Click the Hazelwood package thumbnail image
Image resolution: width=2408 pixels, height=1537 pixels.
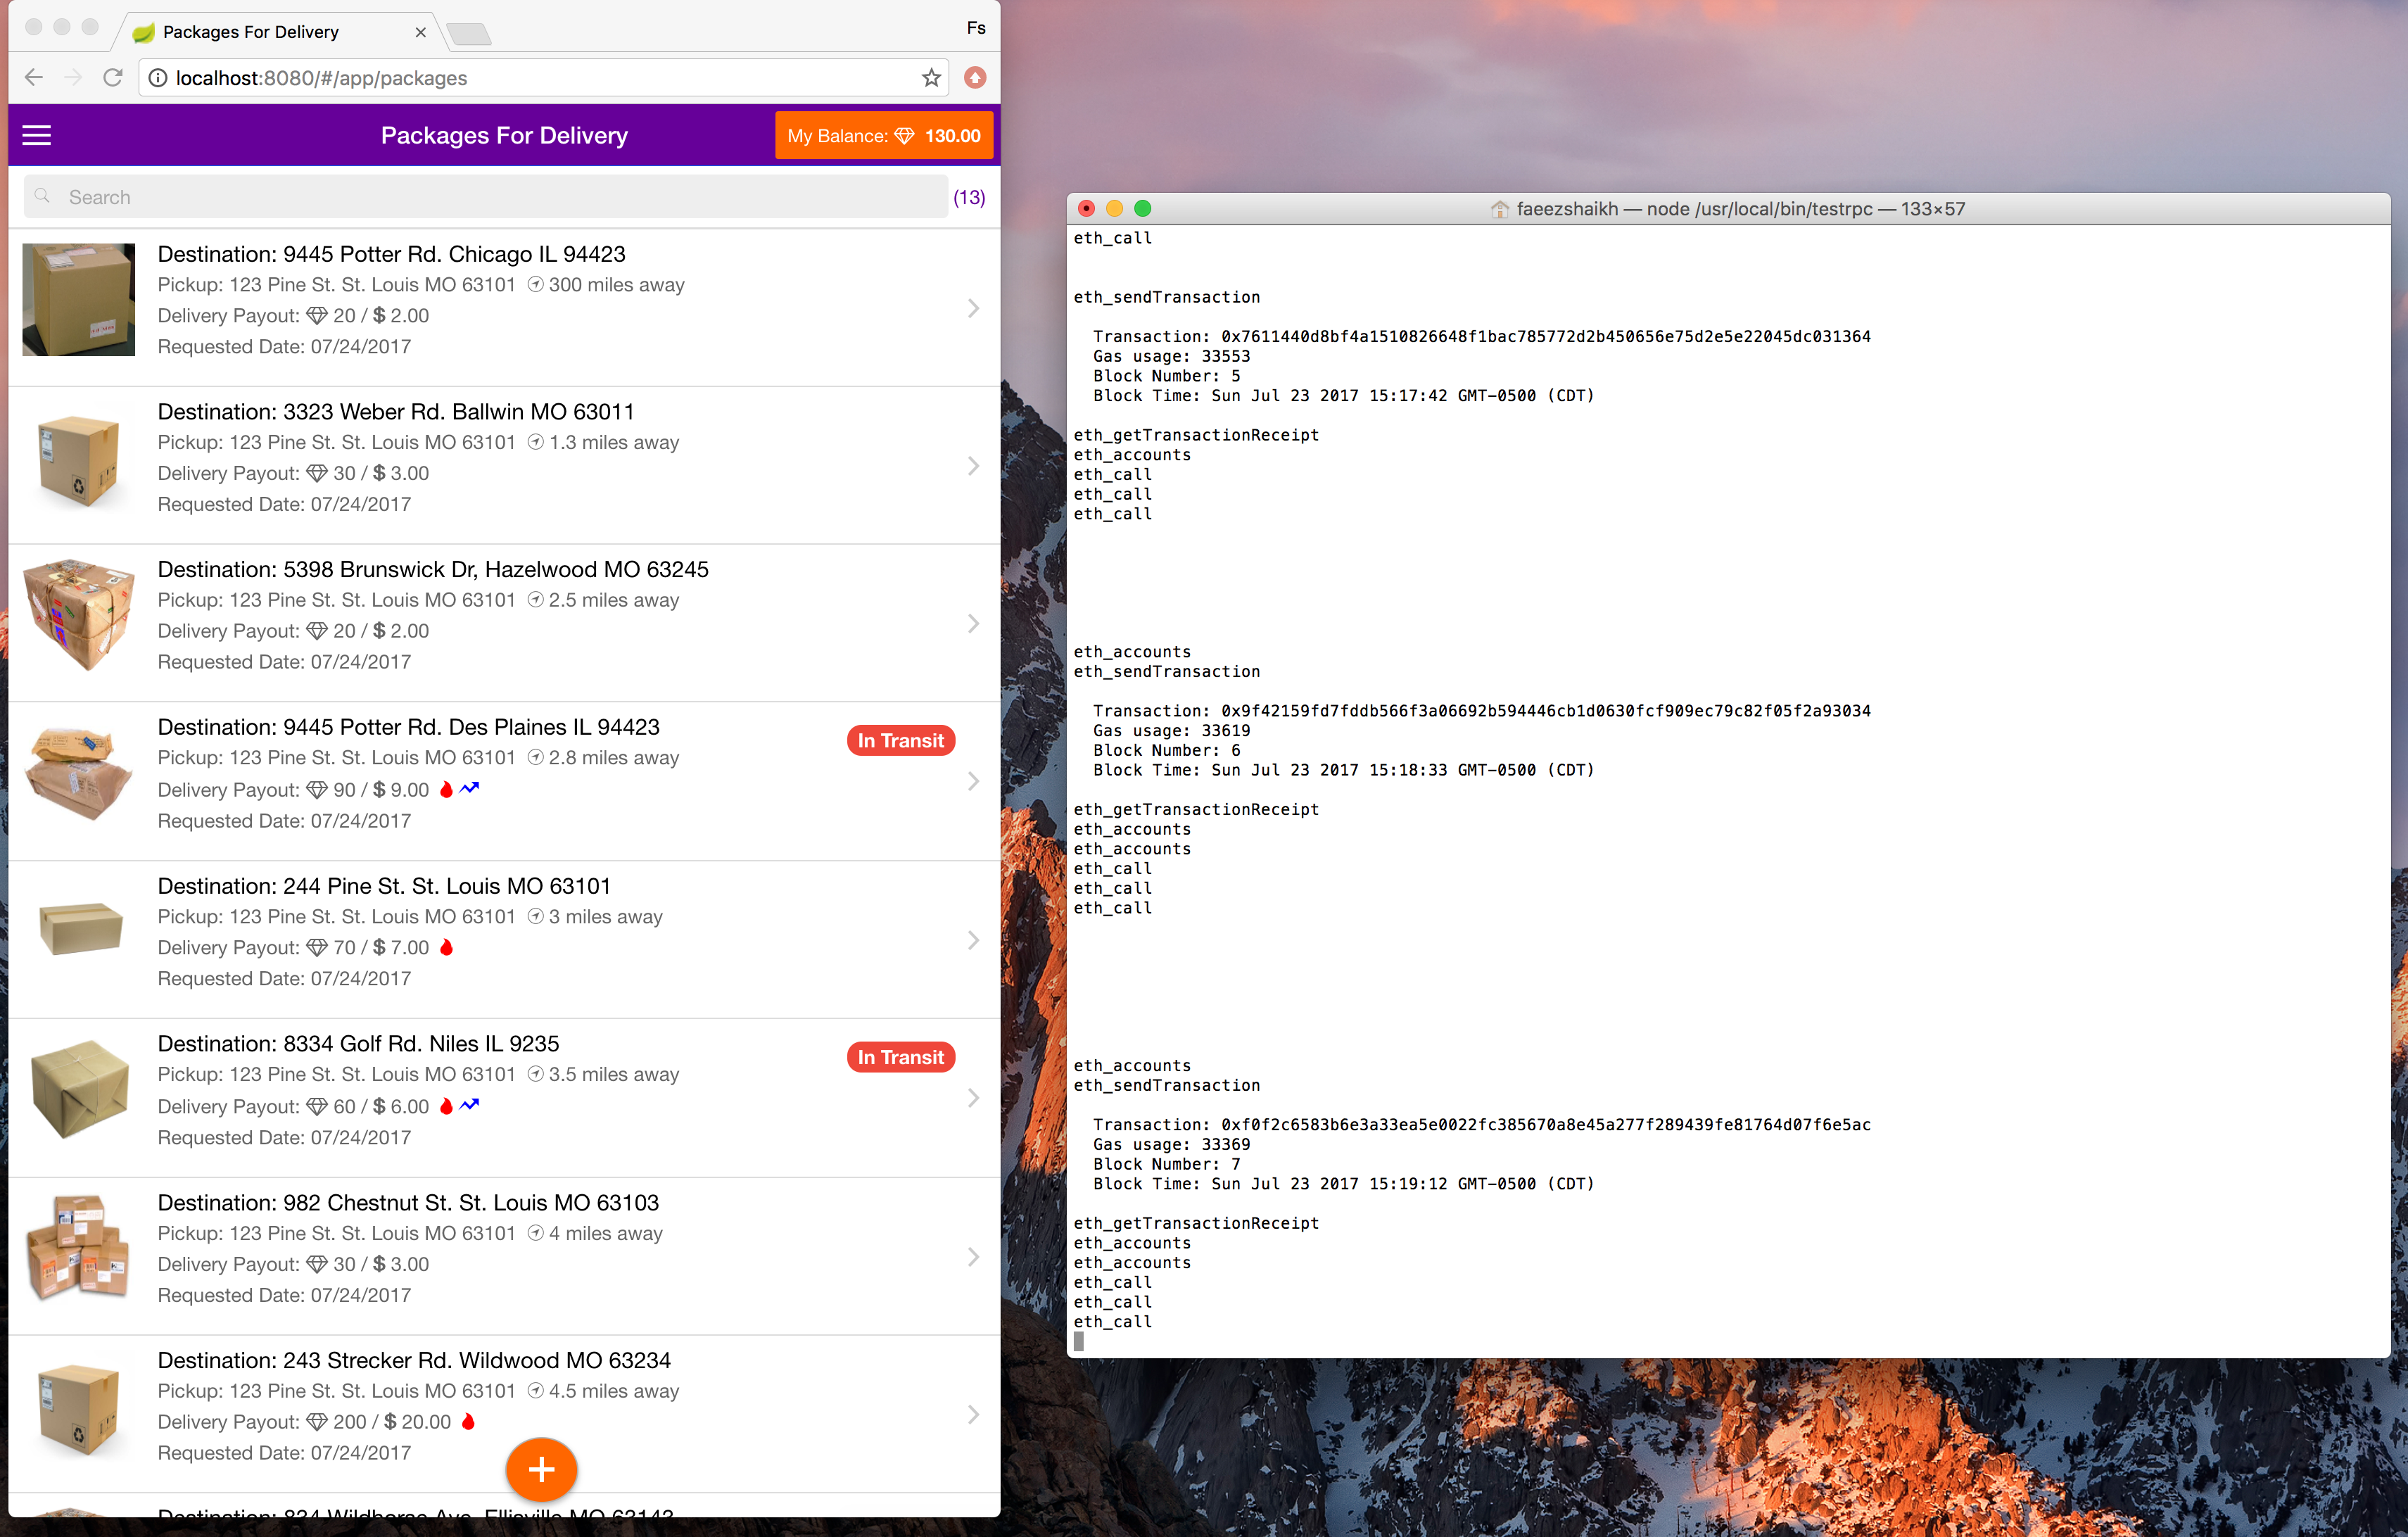[79, 615]
